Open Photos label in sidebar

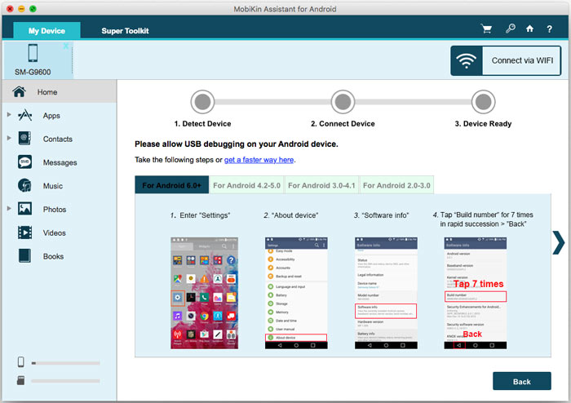click(x=55, y=210)
